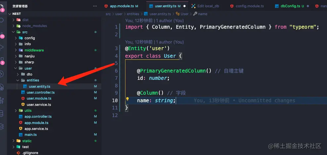This screenshot has height=155, width=327.
Task: Click the yellow icon of user.service.ts
Action: tap(23, 105)
